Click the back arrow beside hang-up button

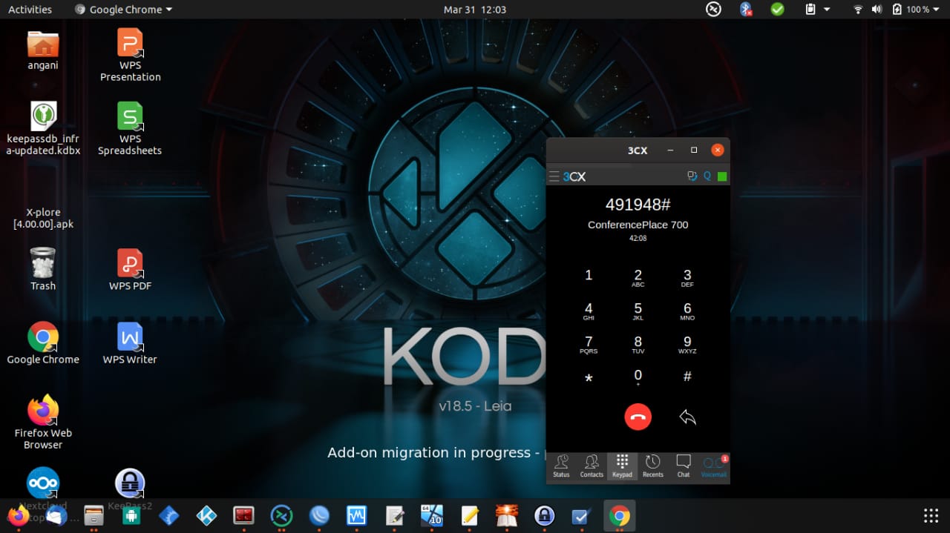687,417
